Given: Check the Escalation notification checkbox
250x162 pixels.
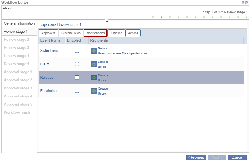Looking at the screenshot, I should pos(77,91).
